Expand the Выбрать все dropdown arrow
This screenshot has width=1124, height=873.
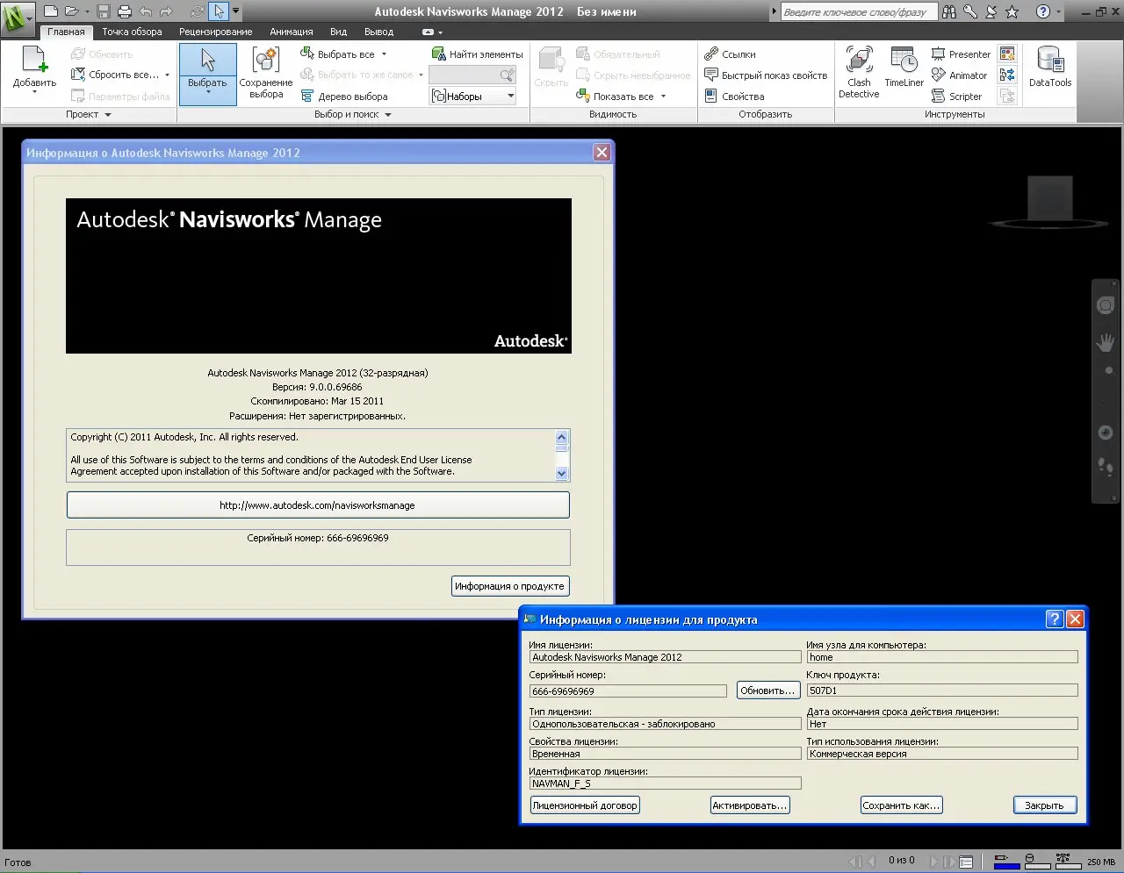(384, 54)
